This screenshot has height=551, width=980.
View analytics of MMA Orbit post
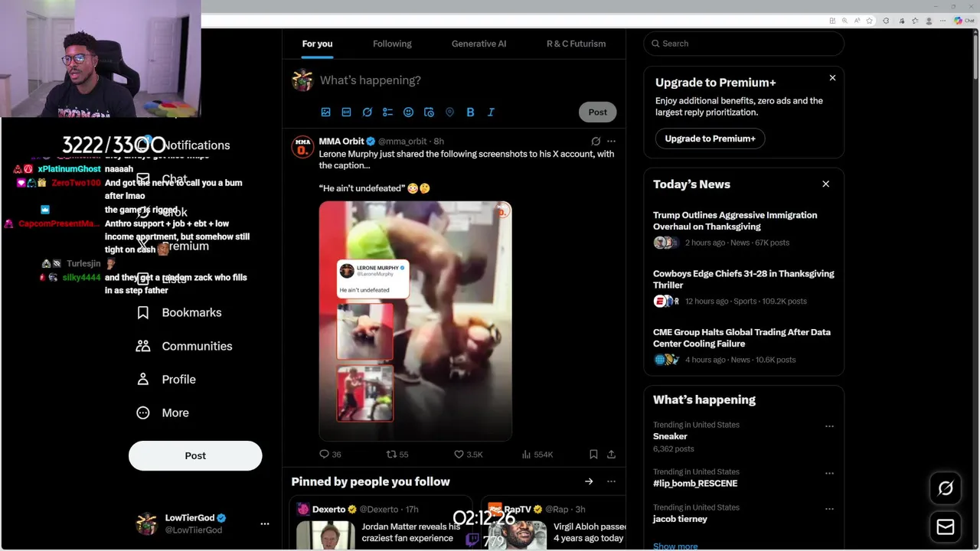(x=537, y=455)
